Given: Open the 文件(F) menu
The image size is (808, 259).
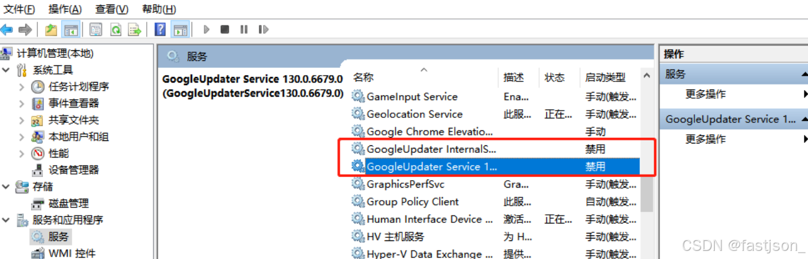Looking at the screenshot, I should pyautogui.click(x=19, y=9).
